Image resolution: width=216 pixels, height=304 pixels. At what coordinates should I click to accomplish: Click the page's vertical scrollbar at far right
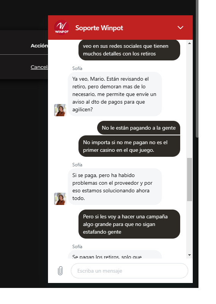[x=197, y=69]
